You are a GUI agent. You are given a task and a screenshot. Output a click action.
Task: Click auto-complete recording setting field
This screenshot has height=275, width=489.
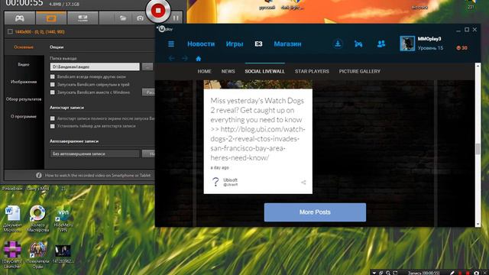95,154
